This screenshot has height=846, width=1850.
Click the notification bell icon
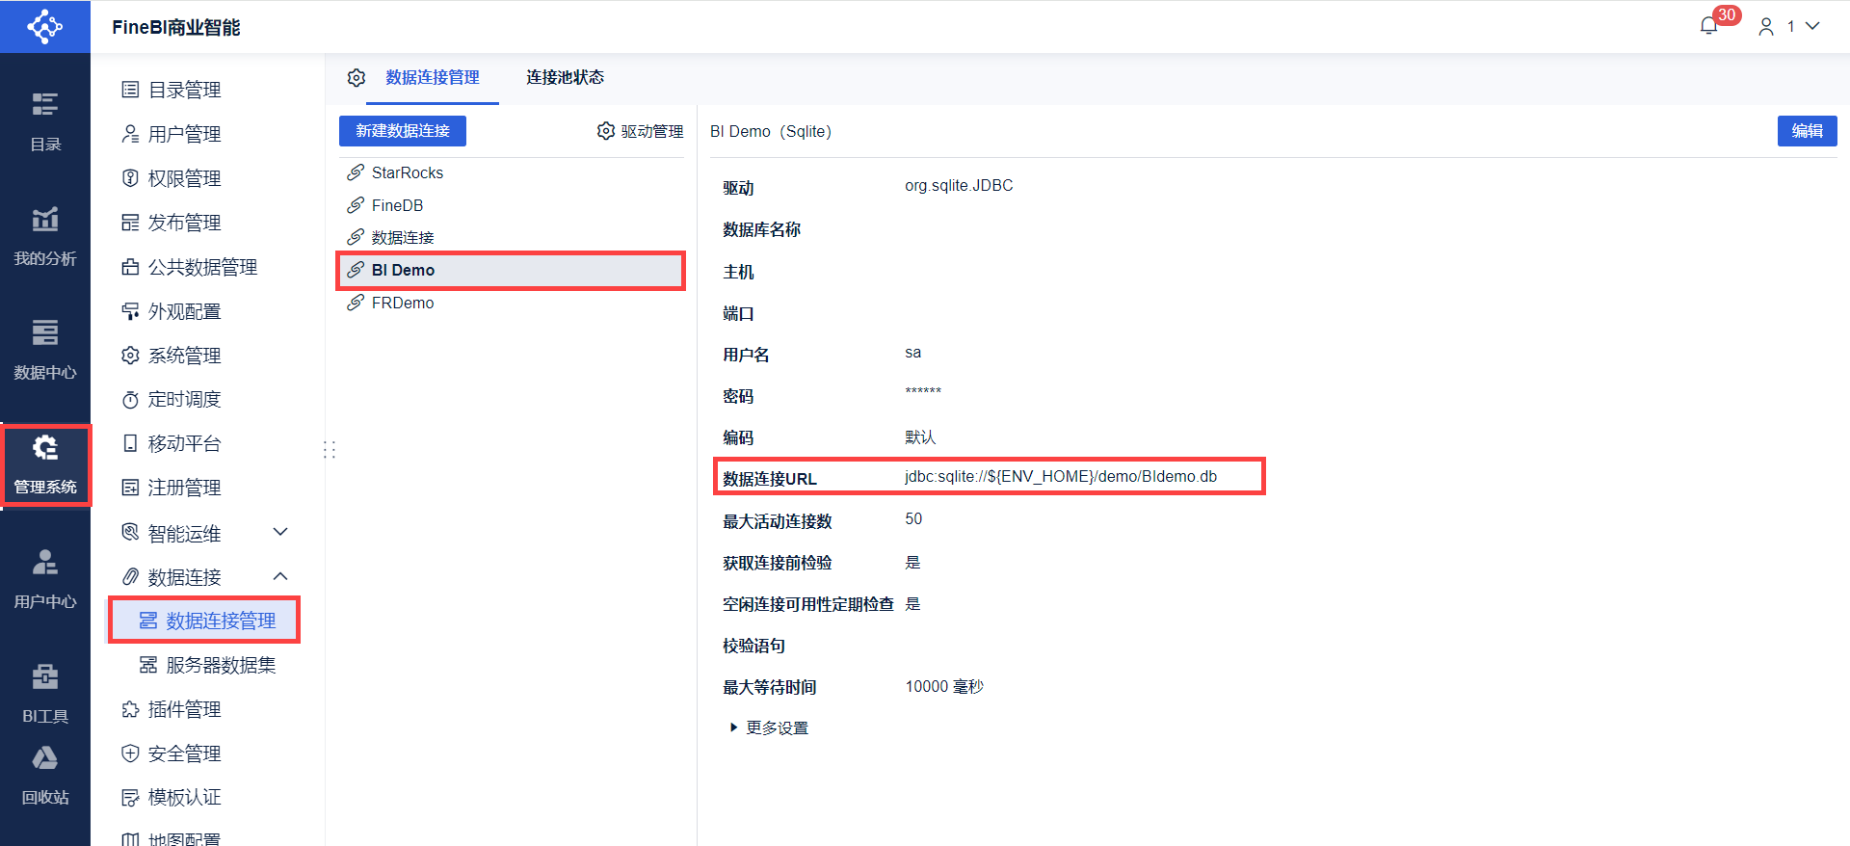tap(1708, 26)
